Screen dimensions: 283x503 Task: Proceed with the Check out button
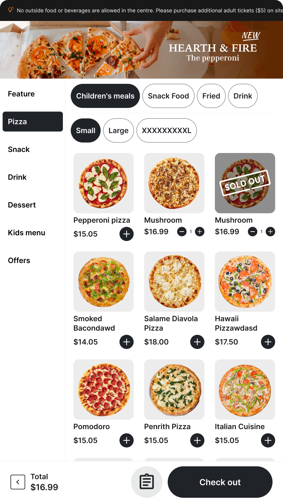tap(220, 482)
